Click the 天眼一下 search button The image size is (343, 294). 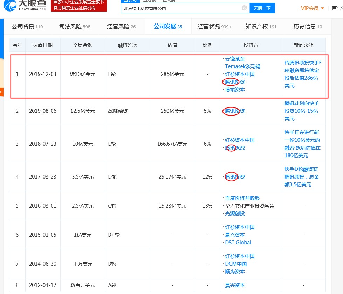[262, 8]
